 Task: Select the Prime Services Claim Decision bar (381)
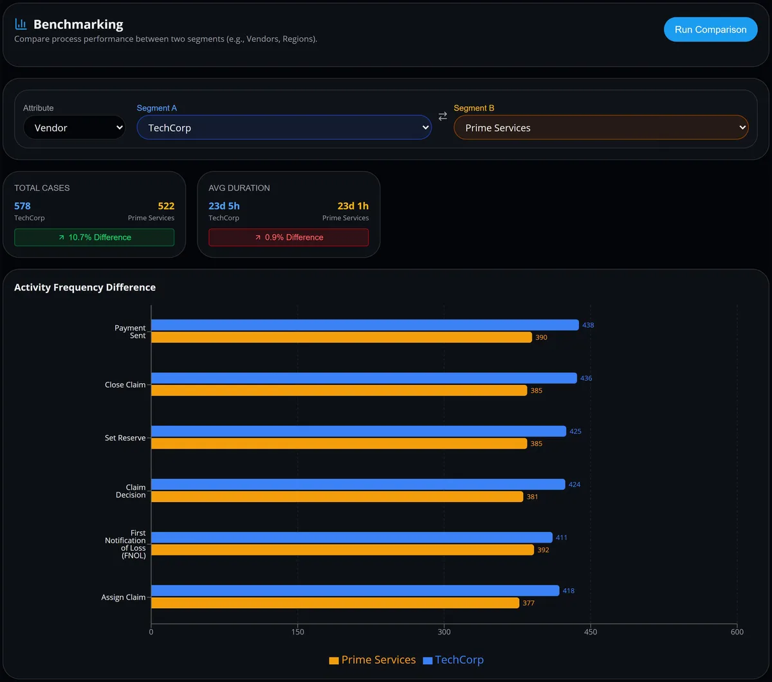click(x=337, y=497)
